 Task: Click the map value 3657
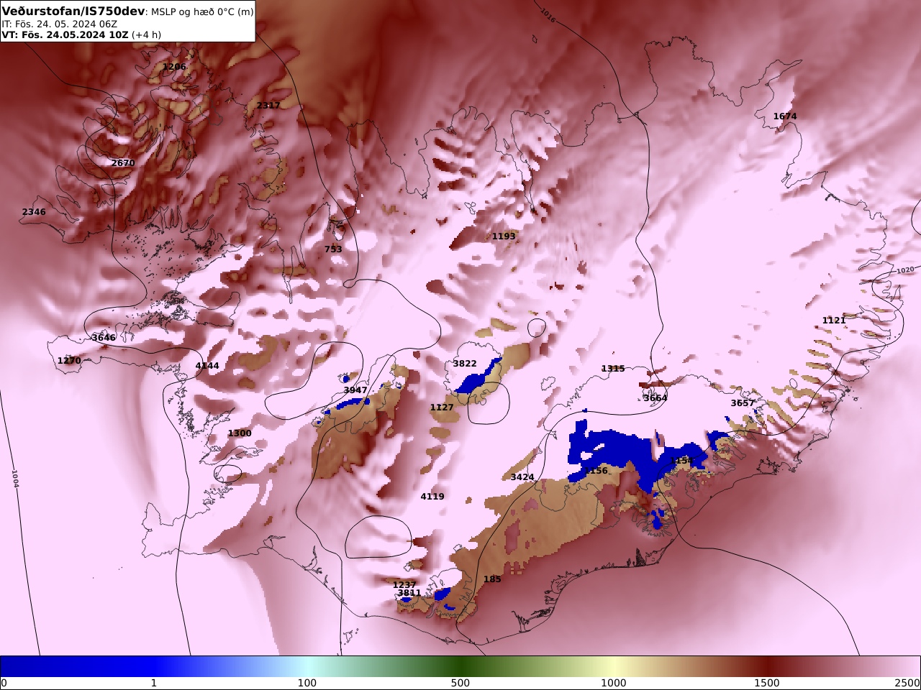(x=743, y=403)
